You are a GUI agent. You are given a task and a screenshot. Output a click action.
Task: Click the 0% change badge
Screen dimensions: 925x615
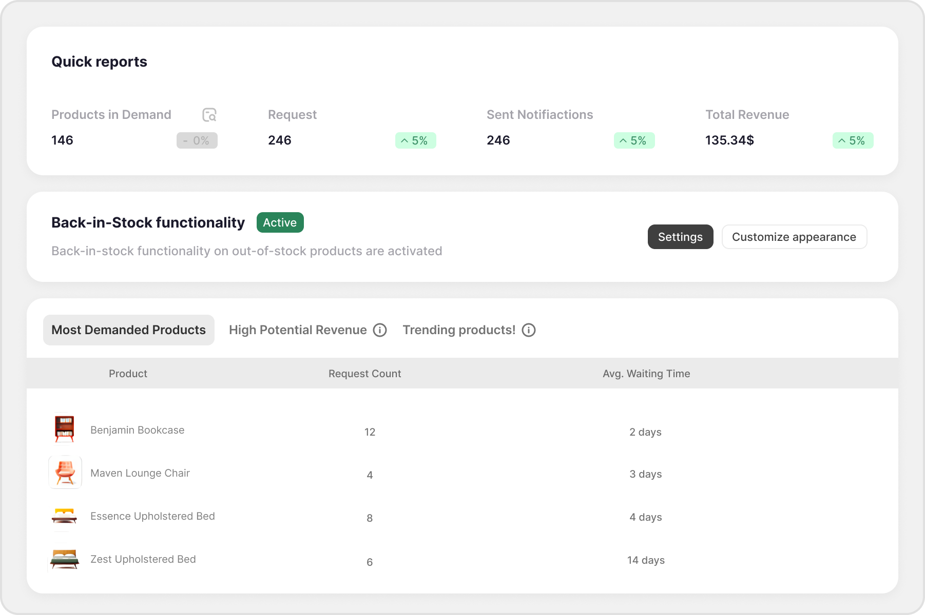point(197,140)
